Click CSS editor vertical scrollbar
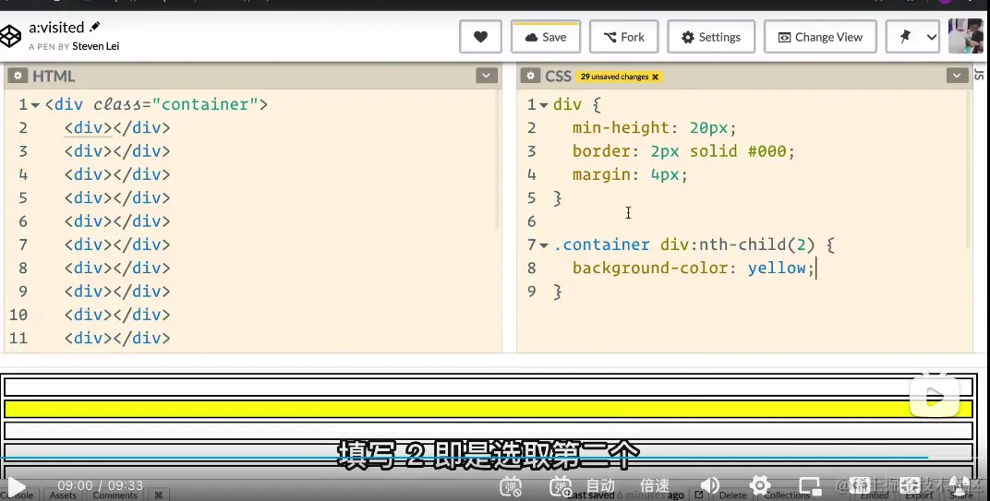990x501 pixels. pyautogui.click(x=969, y=171)
